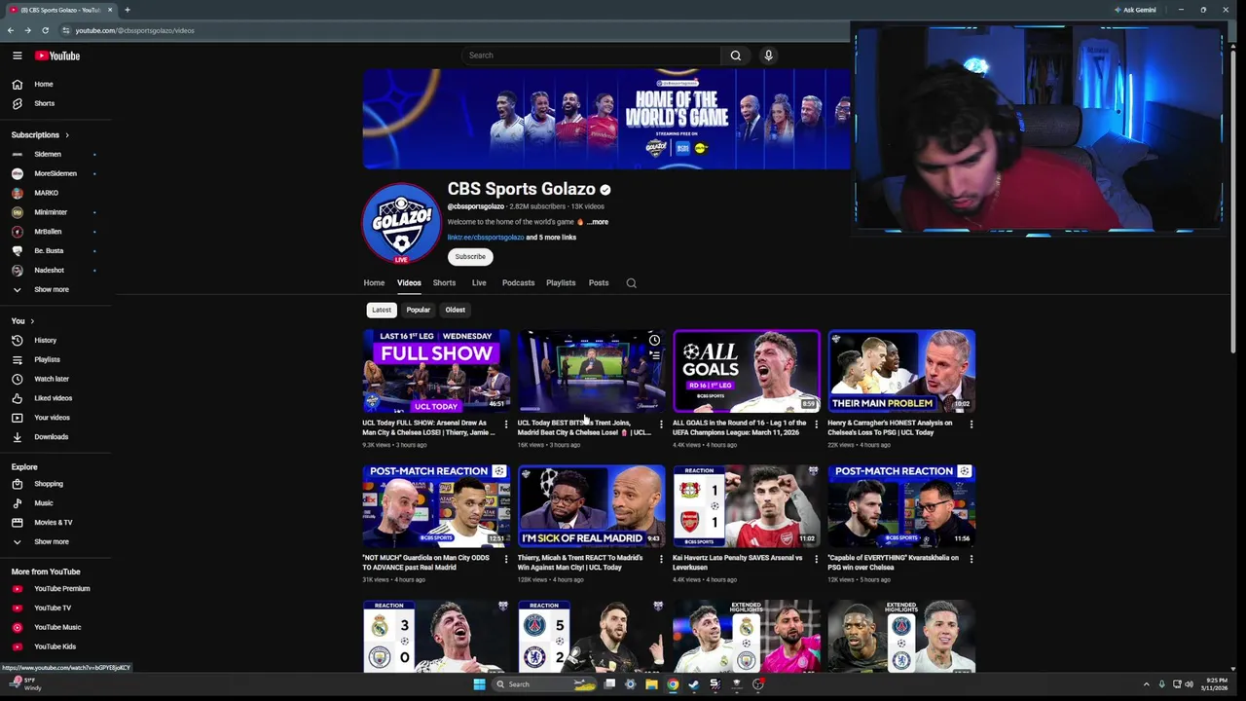Viewport: 1246px width, 701px height.
Task: Open the linktr.ee/cbssportsgolazo link
Action: pos(486,238)
